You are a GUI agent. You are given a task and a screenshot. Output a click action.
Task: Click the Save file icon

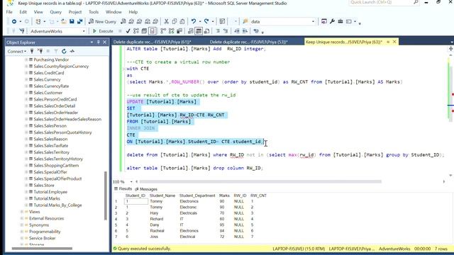[x=72, y=21]
